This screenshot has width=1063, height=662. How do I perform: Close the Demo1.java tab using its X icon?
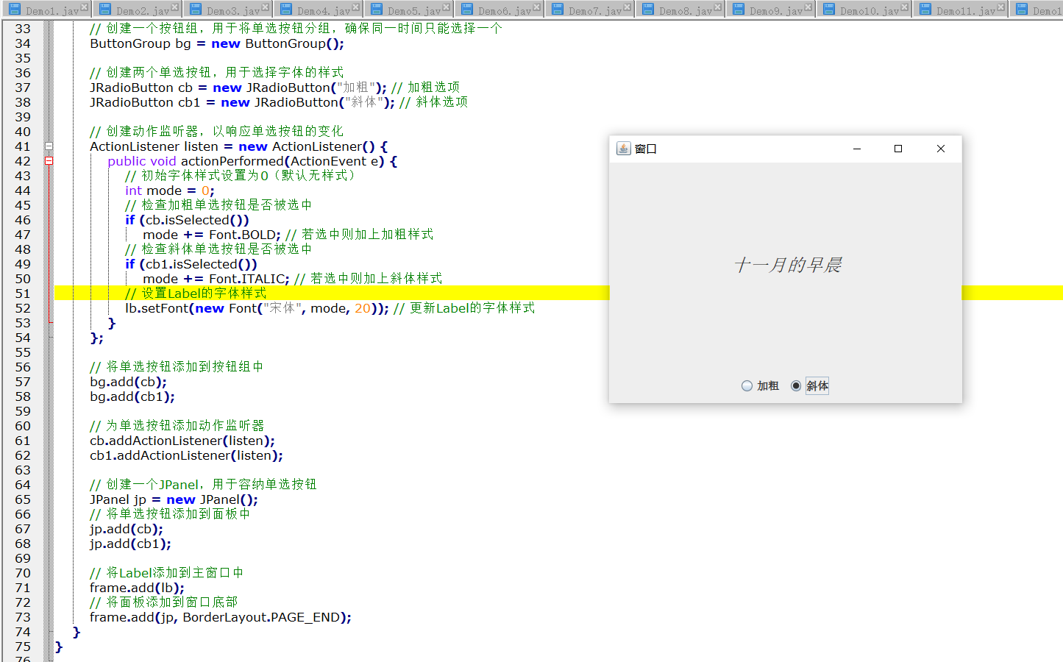pyautogui.click(x=84, y=7)
